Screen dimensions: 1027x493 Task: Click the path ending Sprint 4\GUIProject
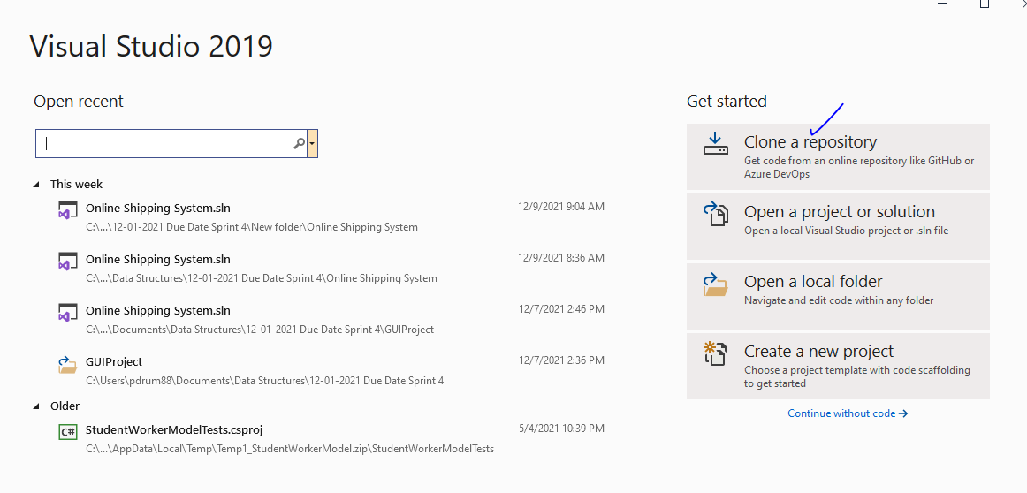pos(260,330)
